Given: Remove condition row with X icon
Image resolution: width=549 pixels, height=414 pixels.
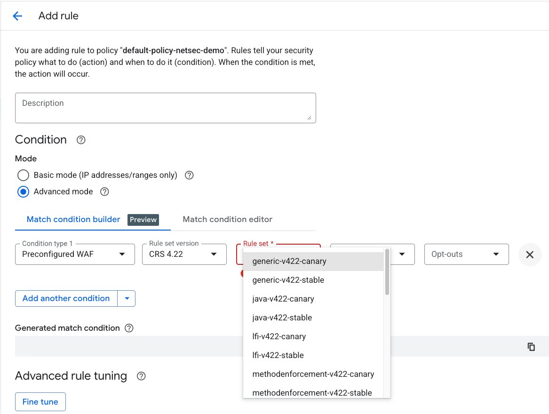Looking at the screenshot, I should coord(530,255).
